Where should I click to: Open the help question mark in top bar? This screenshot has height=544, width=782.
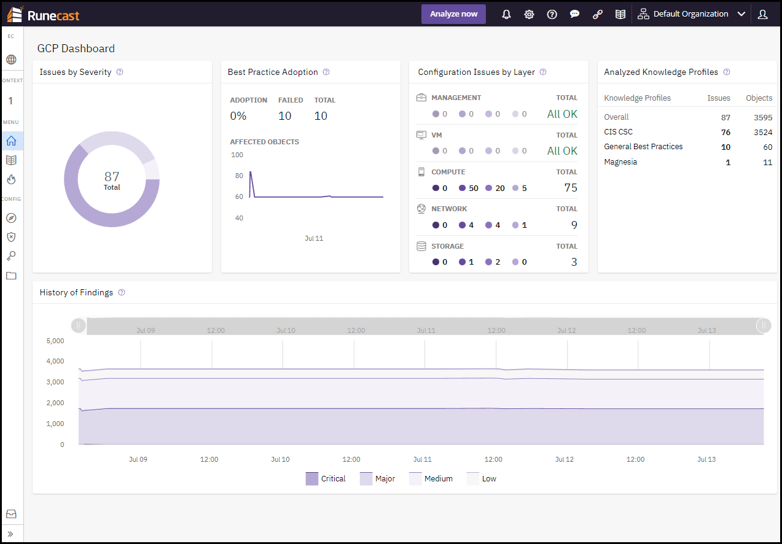552,14
